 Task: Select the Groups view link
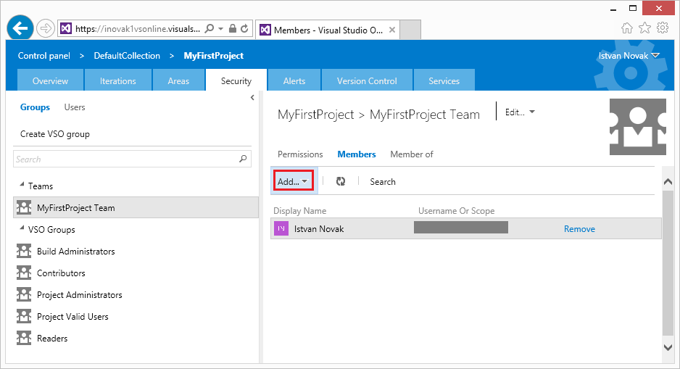point(35,107)
